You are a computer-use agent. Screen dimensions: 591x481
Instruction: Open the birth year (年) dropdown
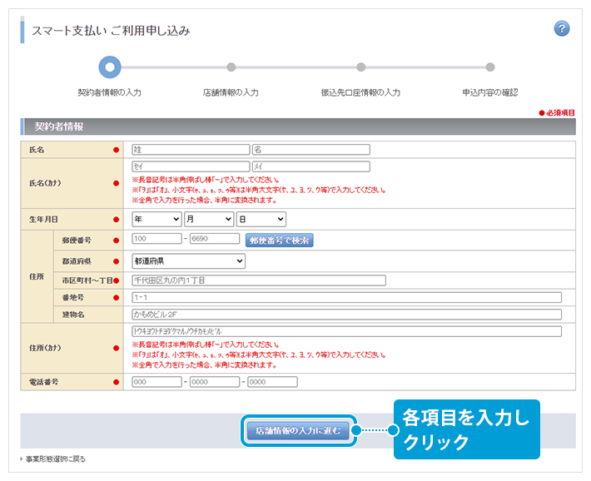[x=156, y=219]
